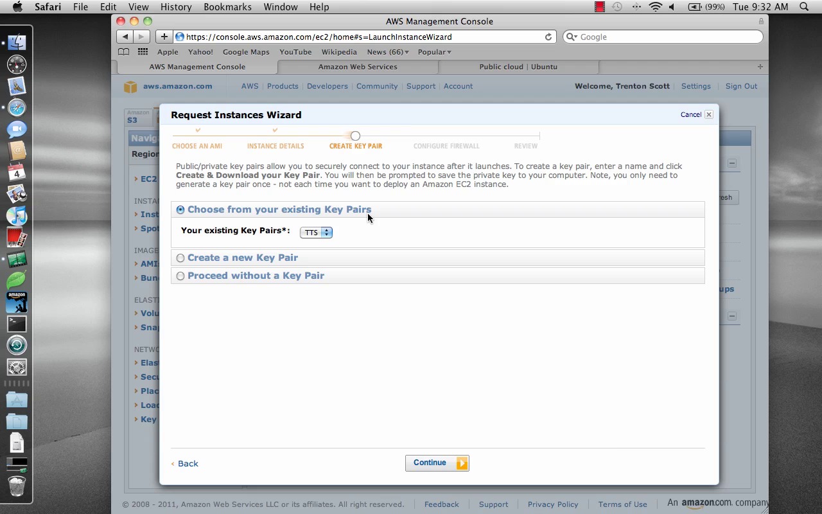Screen dimensions: 822x514
Task: Click the Continue button
Action: click(x=437, y=463)
